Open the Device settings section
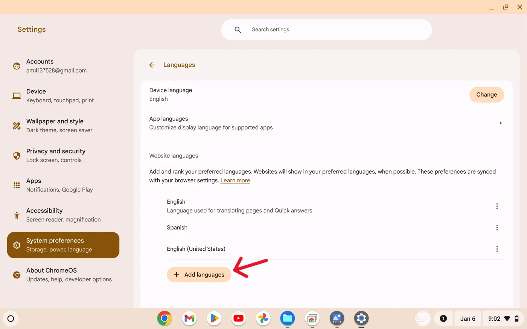Image resolution: width=527 pixels, height=329 pixels. pos(63,96)
